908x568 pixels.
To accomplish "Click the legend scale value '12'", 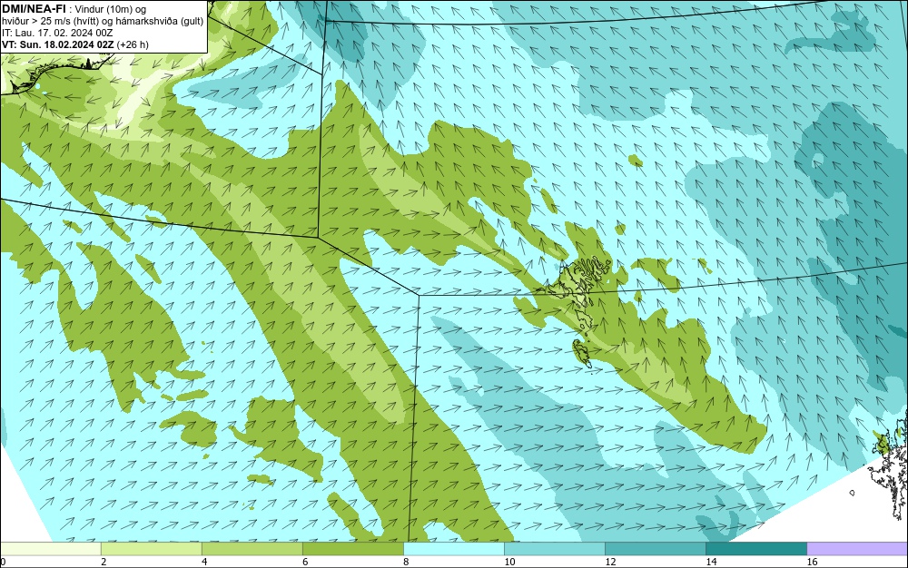I will click(x=610, y=562).
